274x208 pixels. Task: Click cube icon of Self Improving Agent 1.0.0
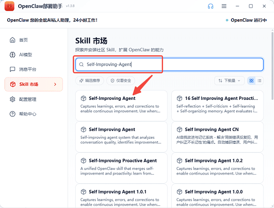[179, 192]
